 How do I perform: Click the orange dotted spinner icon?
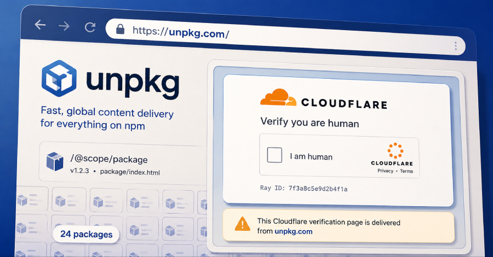(x=395, y=150)
